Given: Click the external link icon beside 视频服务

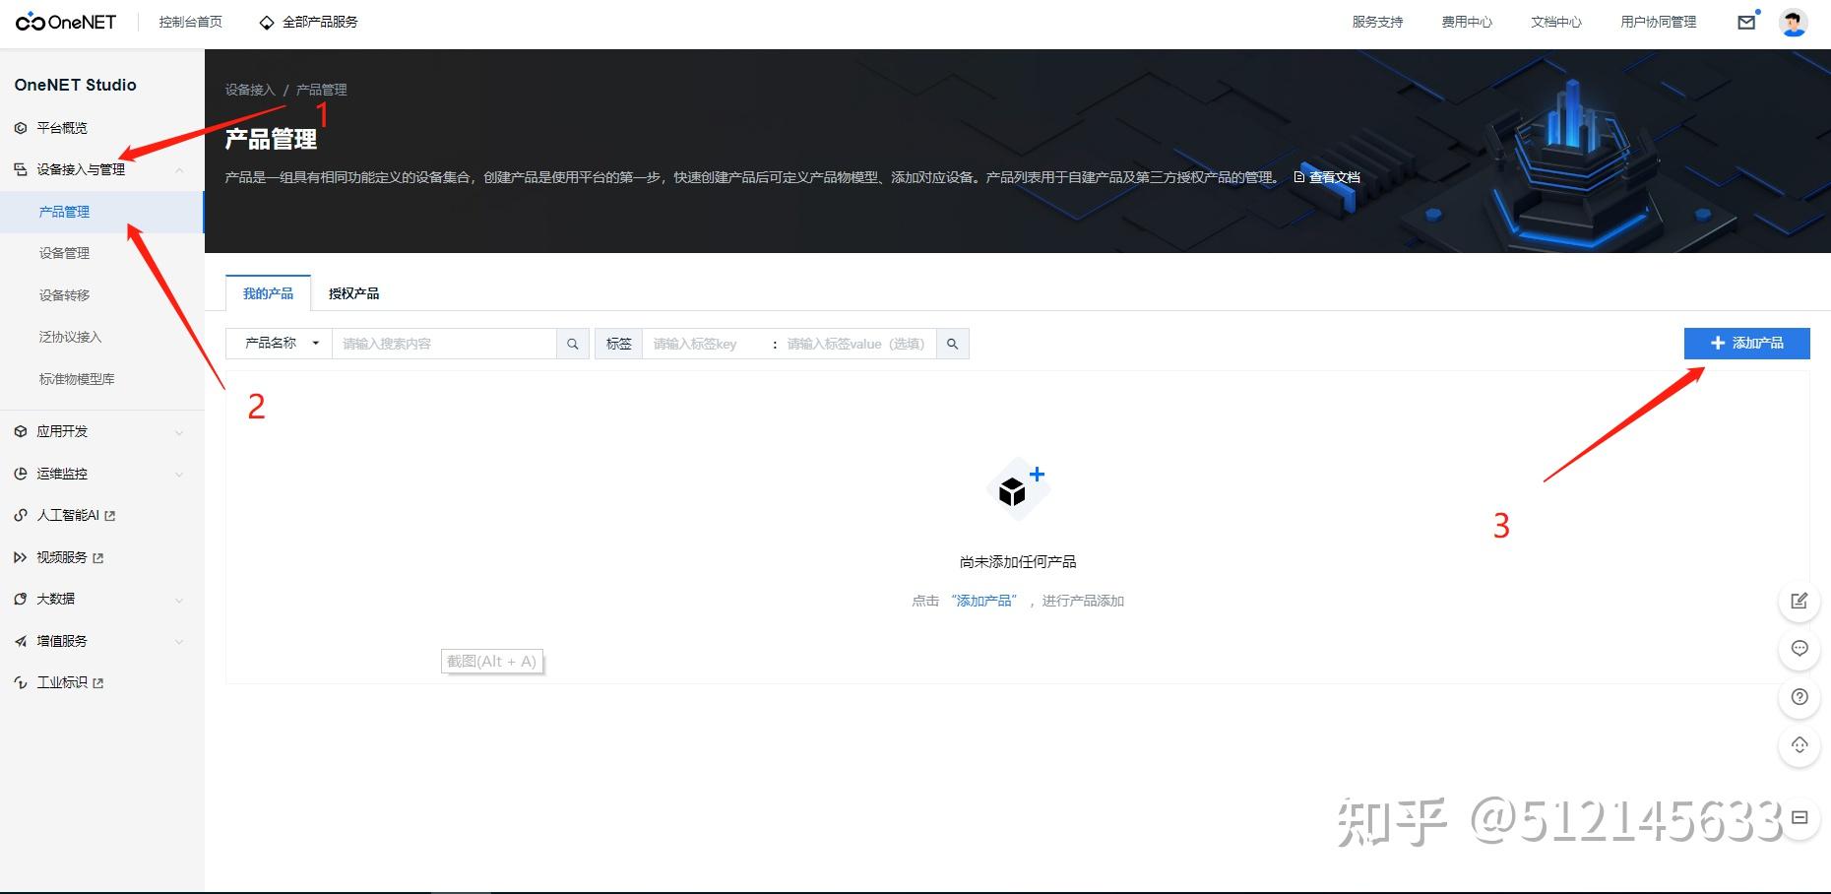Looking at the screenshot, I should 98,558.
